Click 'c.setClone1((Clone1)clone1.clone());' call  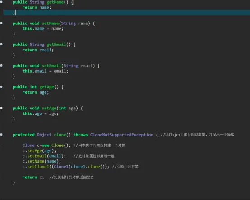(66, 167)
